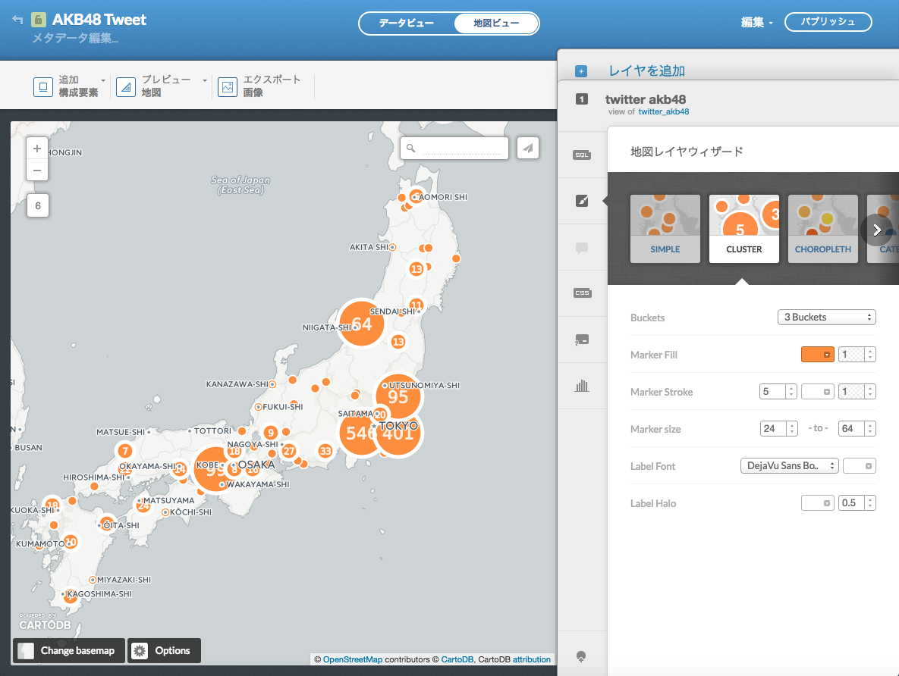Open the add layer plus icon
The height and width of the screenshot is (676, 899).
click(x=581, y=71)
